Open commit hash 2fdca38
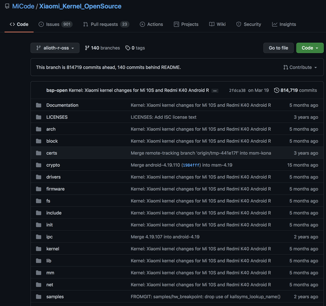The height and width of the screenshot is (306, 326). coord(237,90)
